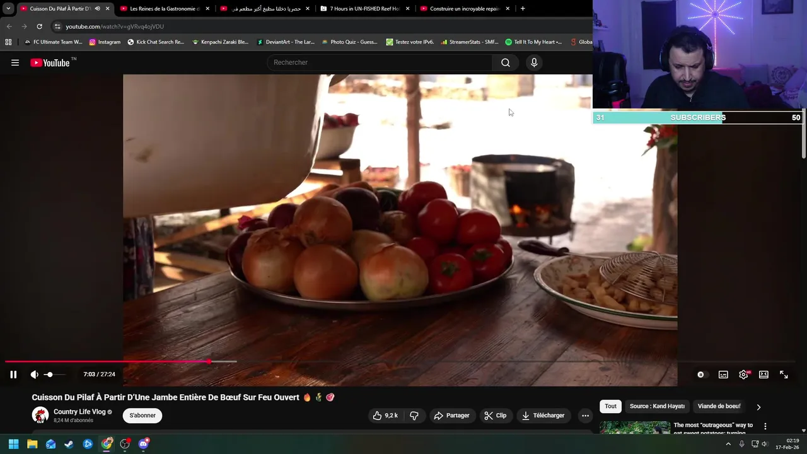Viewport: 807px width, 454px height.
Task: Start voice search with microphone icon
Action: [534, 62]
